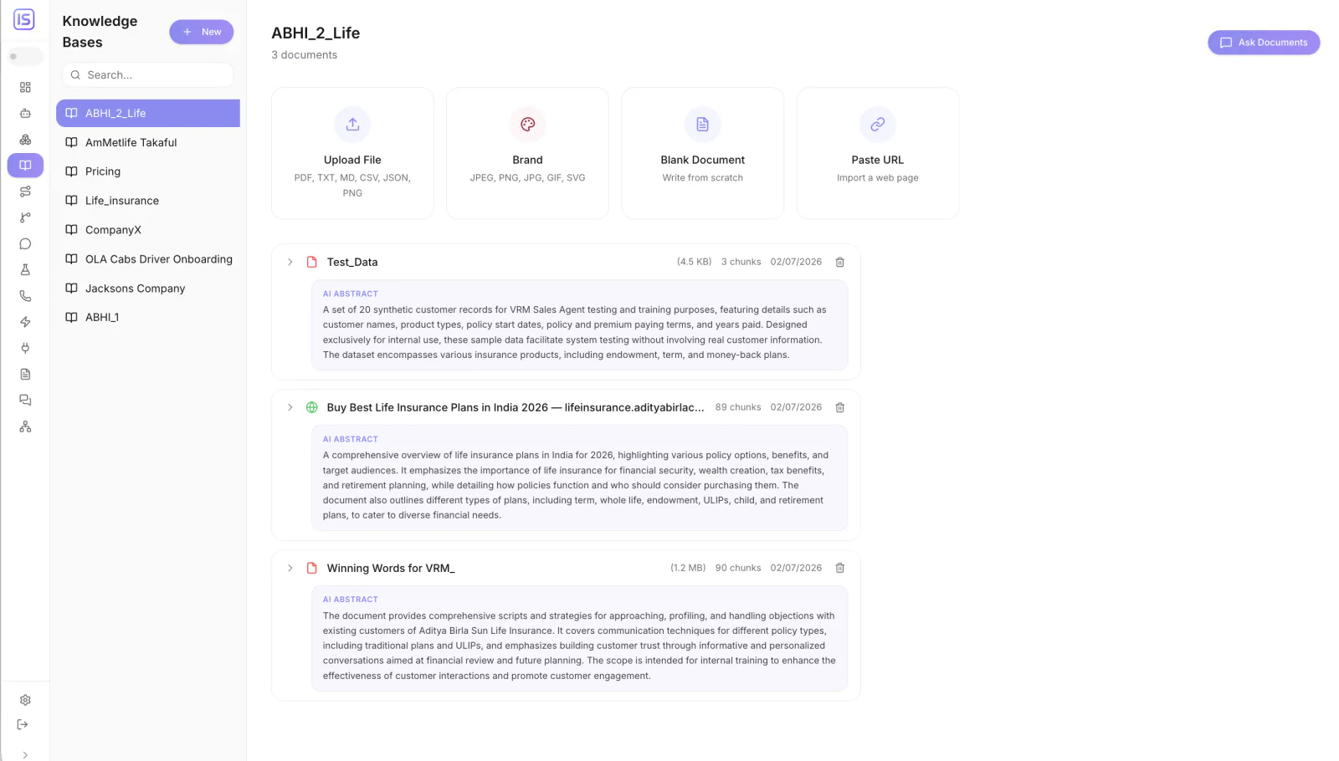
Task: Click the upload arrow icon in Upload File card
Action: (352, 125)
